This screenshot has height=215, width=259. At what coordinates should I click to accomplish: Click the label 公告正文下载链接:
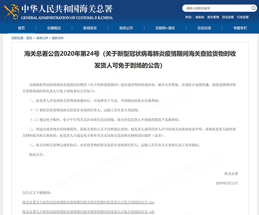[37, 193]
